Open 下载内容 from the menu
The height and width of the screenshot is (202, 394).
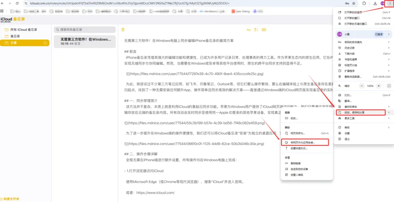click(x=364, y=53)
